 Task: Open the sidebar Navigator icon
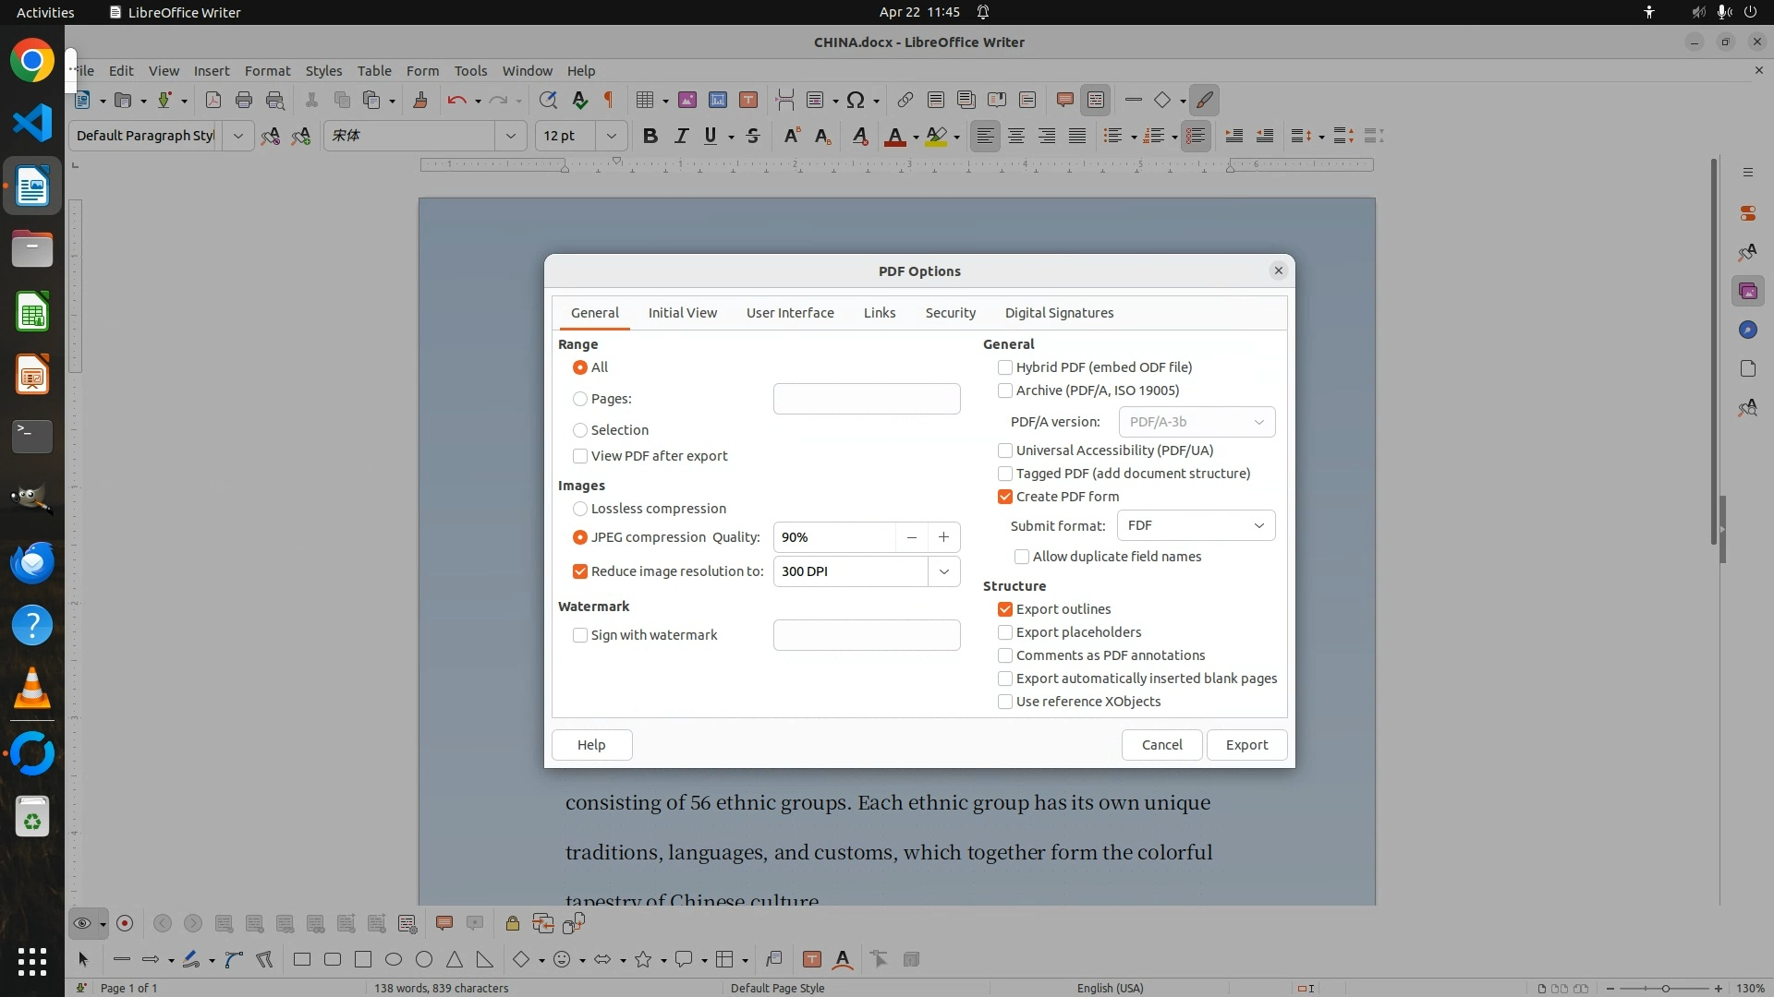(1747, 330)
